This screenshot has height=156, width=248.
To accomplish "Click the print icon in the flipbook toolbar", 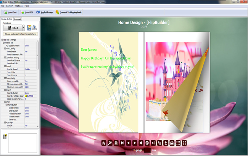I will (172, 143).
